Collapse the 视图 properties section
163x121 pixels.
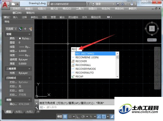[29, 100]
